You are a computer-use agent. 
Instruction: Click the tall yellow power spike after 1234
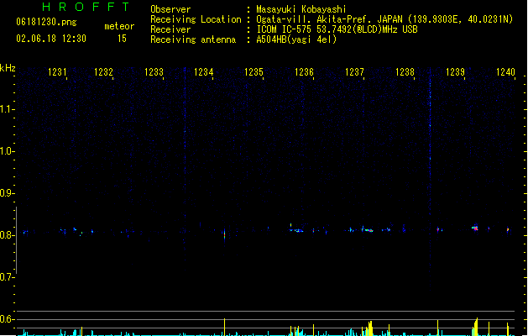(224, 327)
